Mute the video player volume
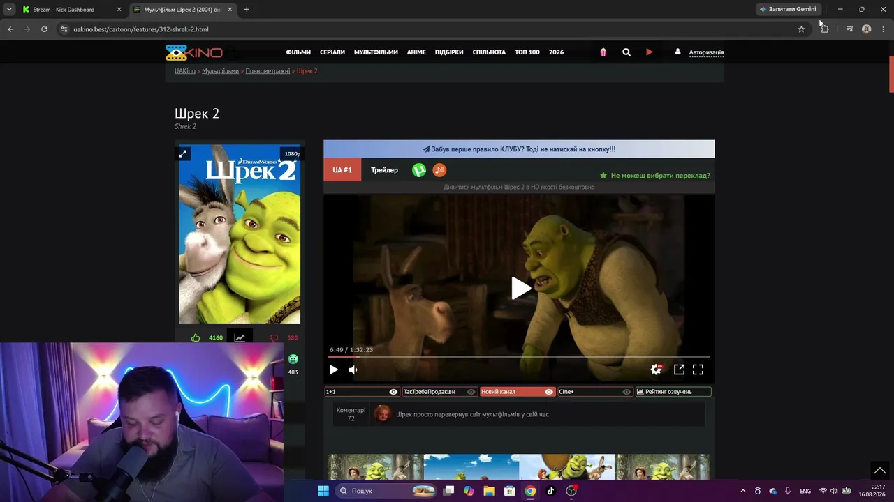This screenshot has height=502, width=894. (x=353, y=370)
